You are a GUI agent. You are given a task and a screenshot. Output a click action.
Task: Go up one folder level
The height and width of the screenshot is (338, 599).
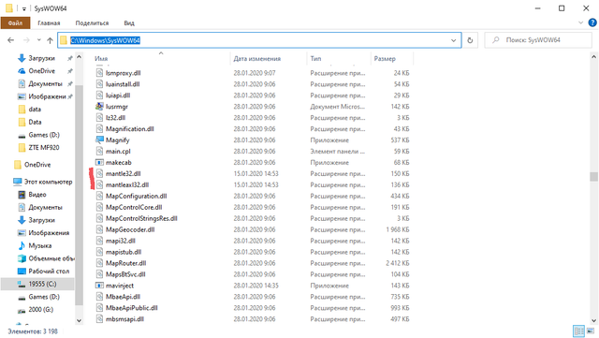coord(50,40)
